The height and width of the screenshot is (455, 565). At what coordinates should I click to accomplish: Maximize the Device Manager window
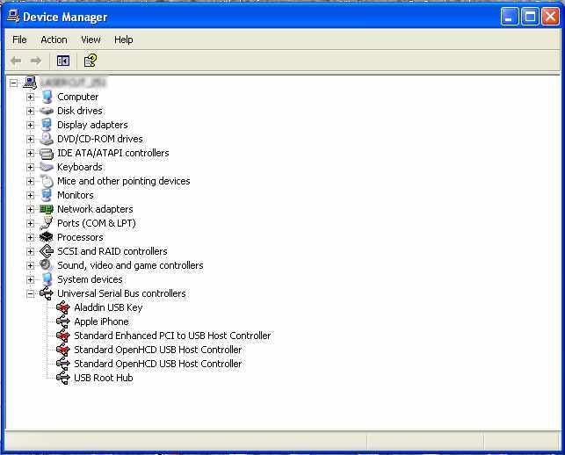[x=530, y=17]
